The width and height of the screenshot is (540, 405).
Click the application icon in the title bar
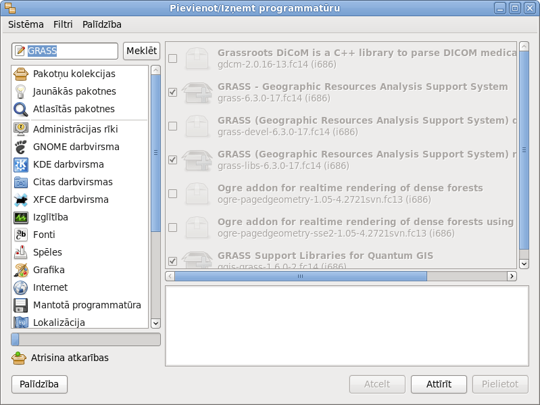(10, 8)
